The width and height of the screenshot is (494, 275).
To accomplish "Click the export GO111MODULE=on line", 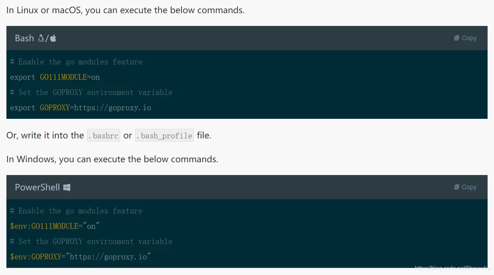I will [55, 77].
